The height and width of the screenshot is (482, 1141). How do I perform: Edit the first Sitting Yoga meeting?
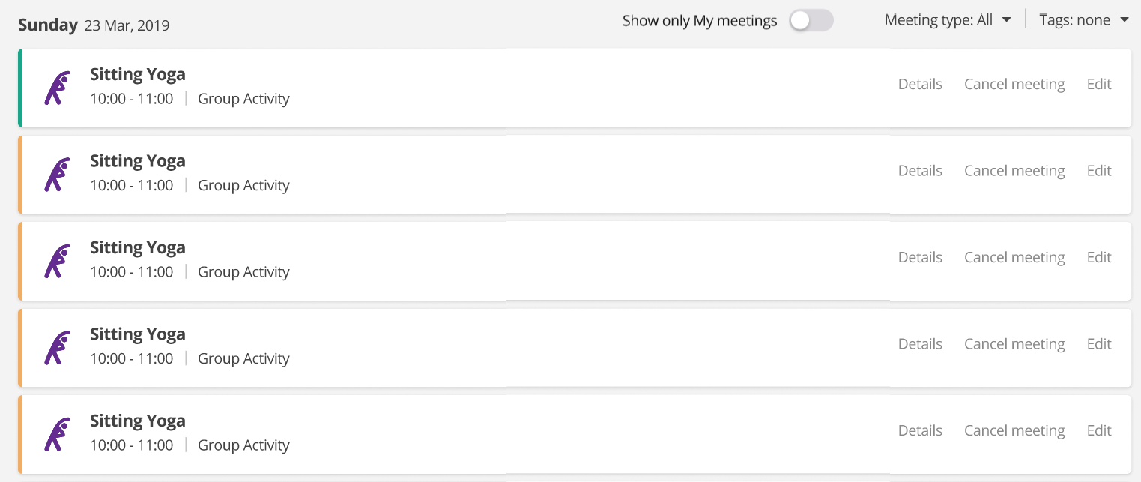point(1099,85)
